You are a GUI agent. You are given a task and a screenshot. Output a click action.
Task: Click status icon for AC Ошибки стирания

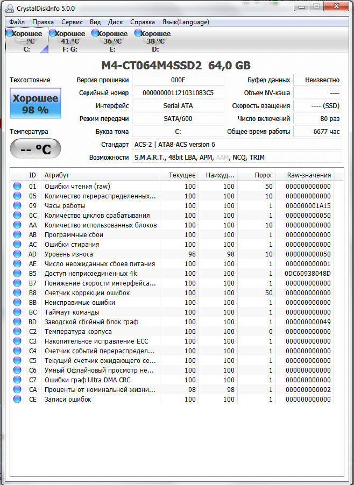pyautogui.click(x=17, y=244)
